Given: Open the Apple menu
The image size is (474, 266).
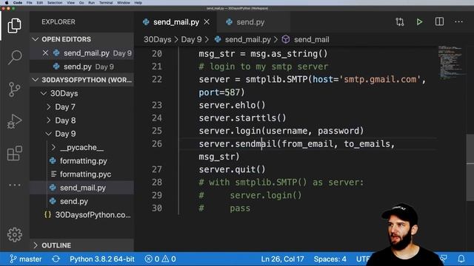Looking at the screenshot, I should click(7, 2).
